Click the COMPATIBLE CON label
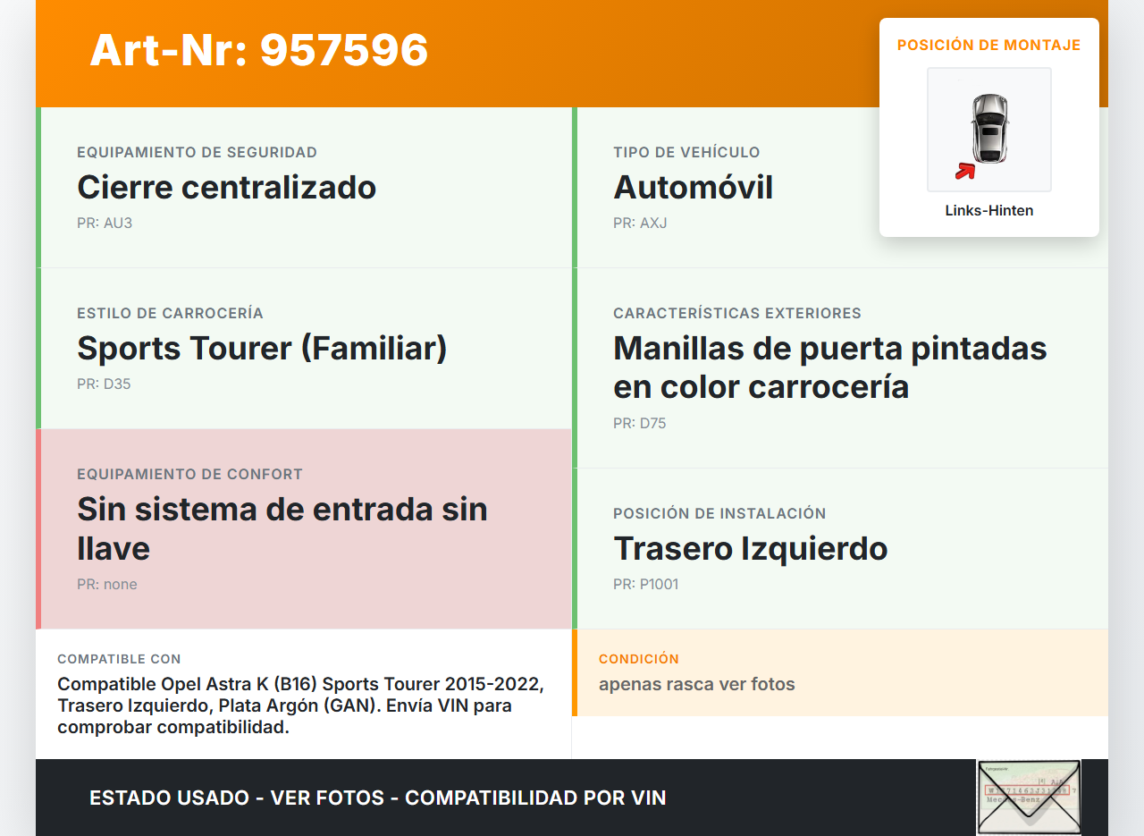 pos(119,659)
